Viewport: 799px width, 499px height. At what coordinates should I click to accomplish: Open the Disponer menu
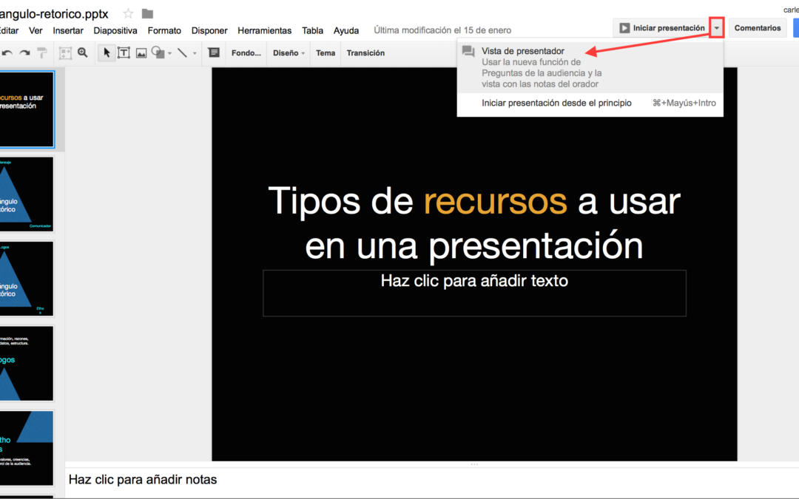click(209, 30)
